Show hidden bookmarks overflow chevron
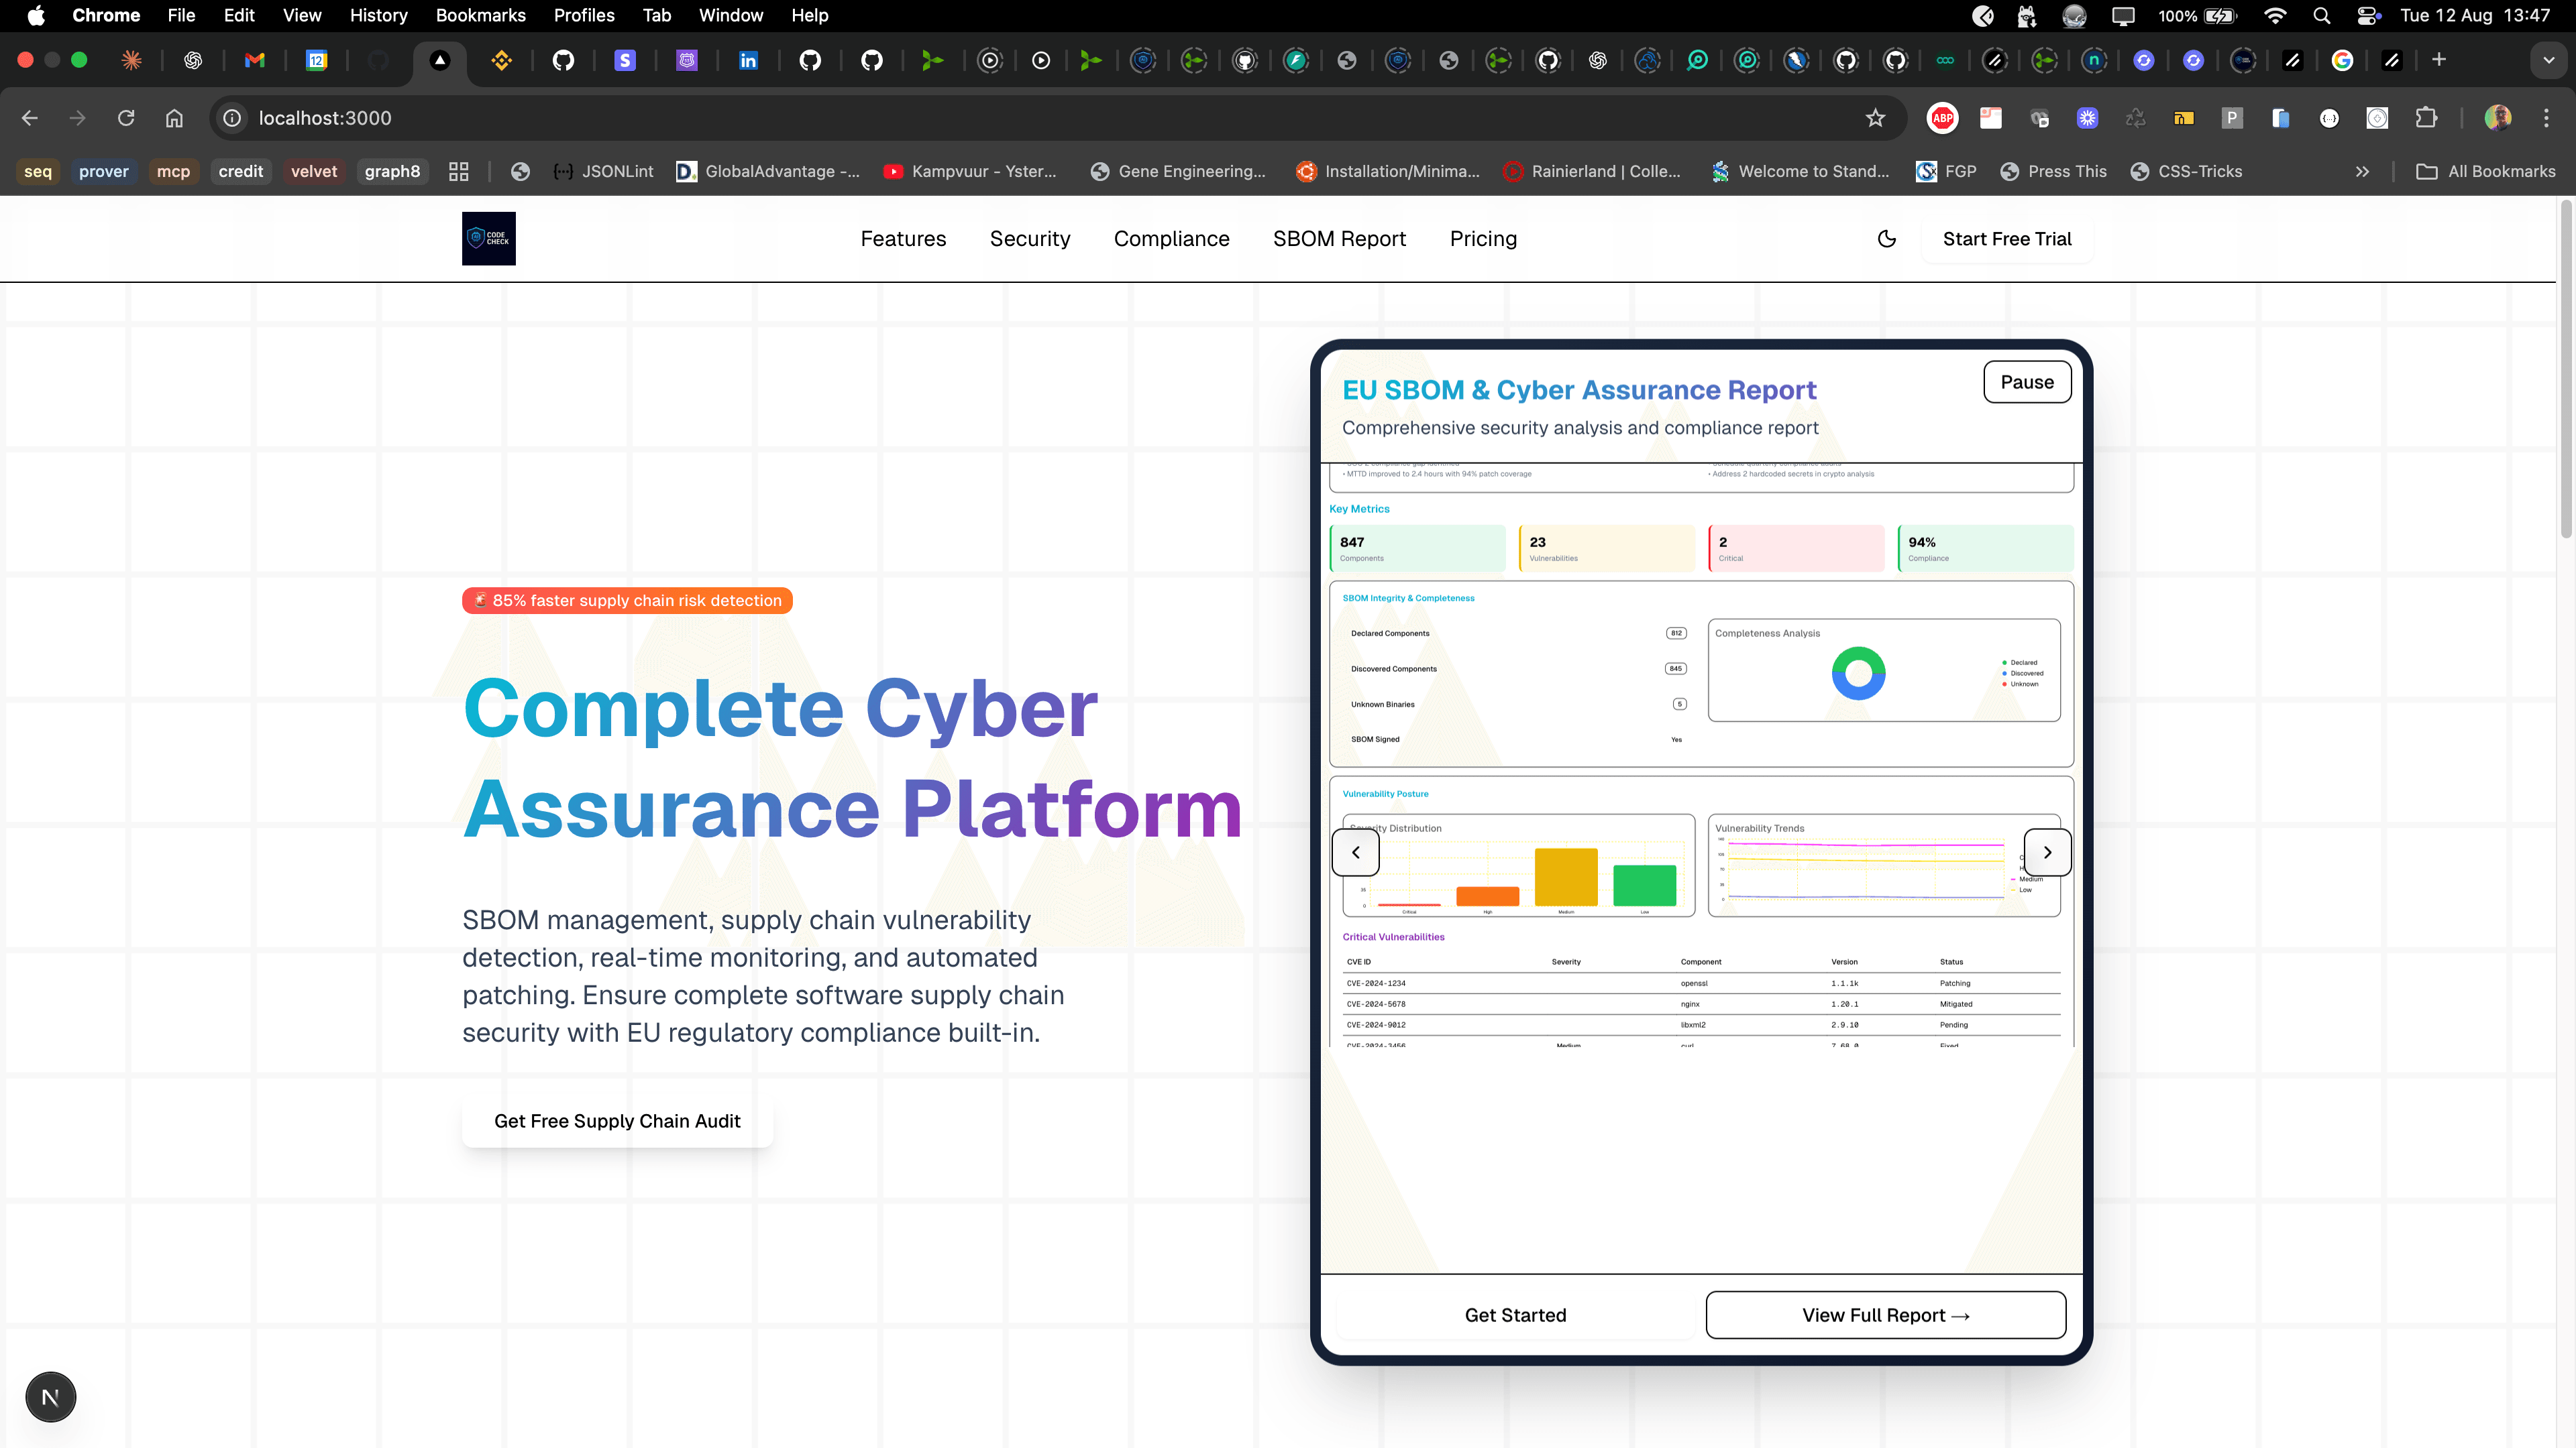2576x1448 pixels. 2362,171
